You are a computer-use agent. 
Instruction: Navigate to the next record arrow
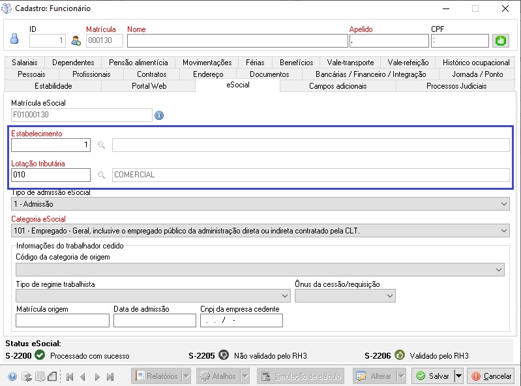click(x=97, y=376)
